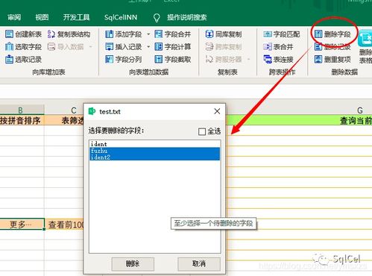372x276 pixels.
Task: Select the 选取字段 tool
Action: pyautogui.click(x=23, y=47)
